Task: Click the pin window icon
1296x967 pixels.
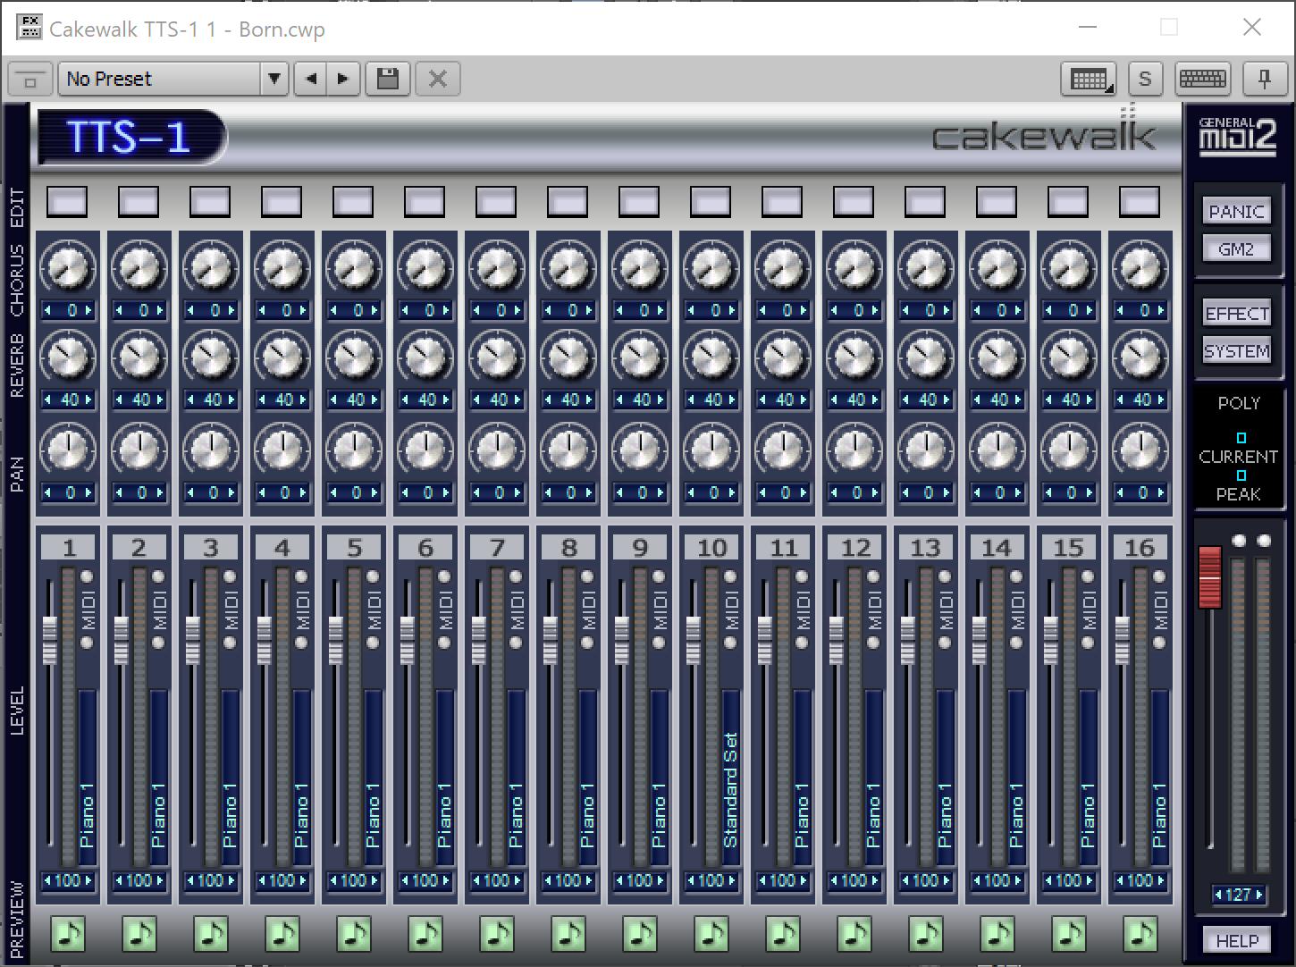Action: coord(1264,79)
